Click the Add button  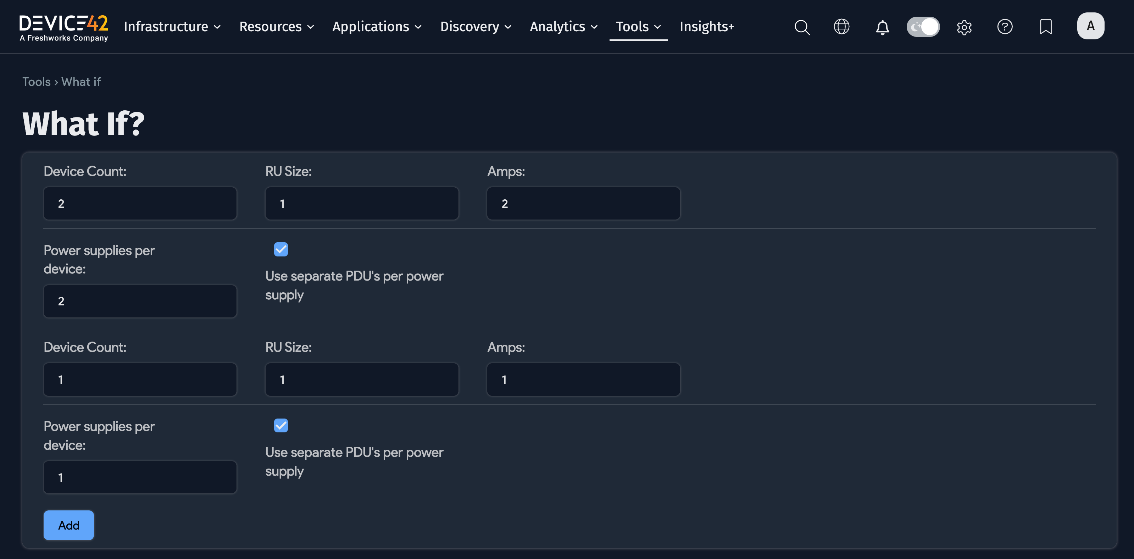[x=69, y=525]
